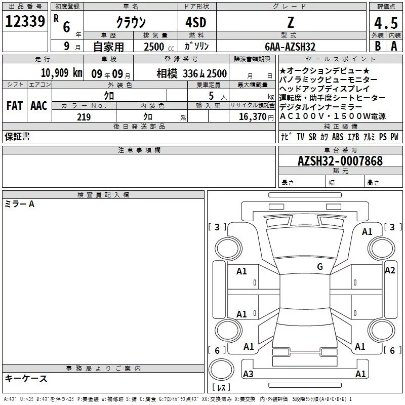Click the G windshield mark on diagram
405x405 pixels.
point(320,267)
